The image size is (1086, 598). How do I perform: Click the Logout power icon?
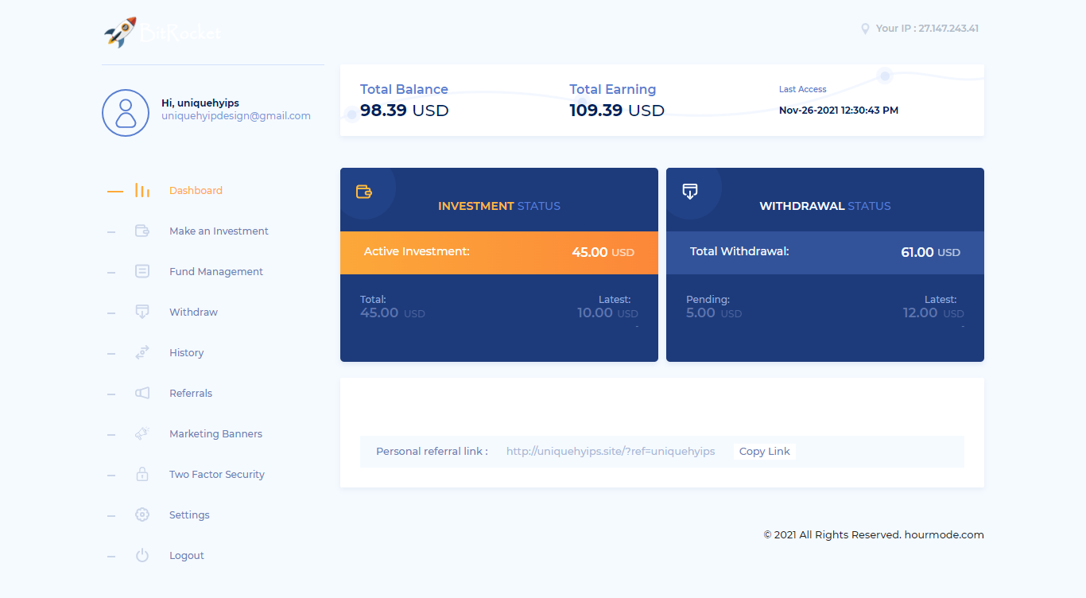[x=142, y=556]
